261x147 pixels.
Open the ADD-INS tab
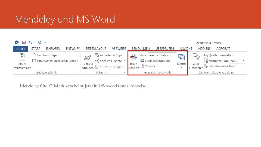click(x=204, y=49)
